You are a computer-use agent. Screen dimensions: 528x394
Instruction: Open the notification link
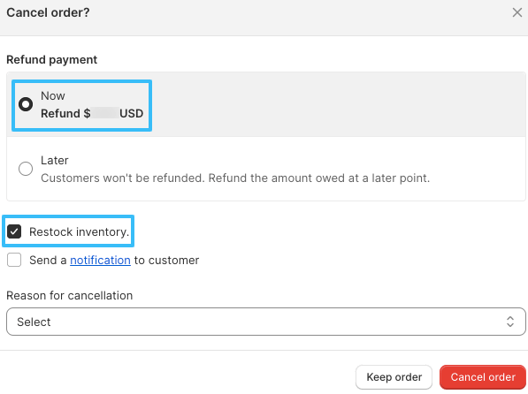[x=100, y=260]
